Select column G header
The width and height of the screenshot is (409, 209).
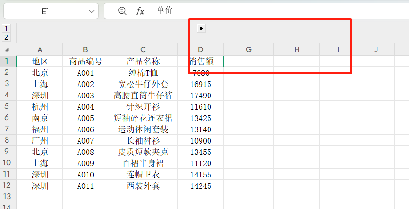point(249,49)
